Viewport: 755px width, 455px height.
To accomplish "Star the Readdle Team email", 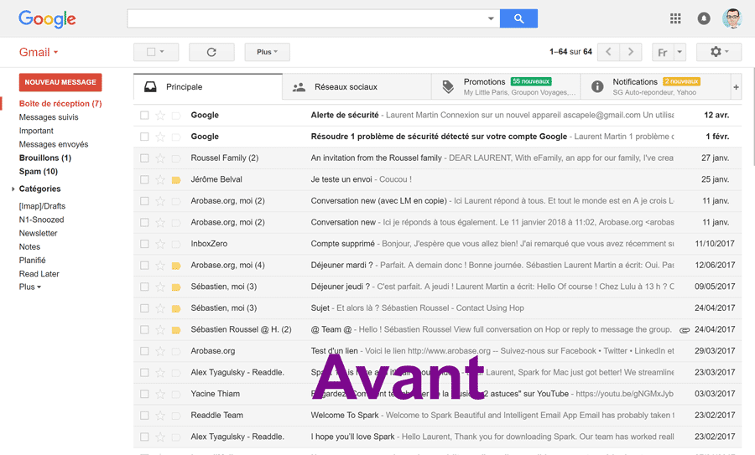I will click(160, 416).
